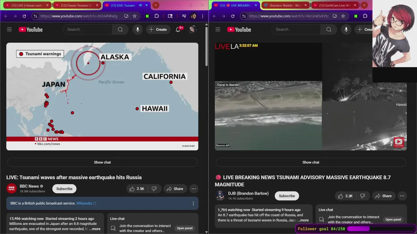417x234 pixels.
Task: Open new tab in left browser
Action: [156, 5]
